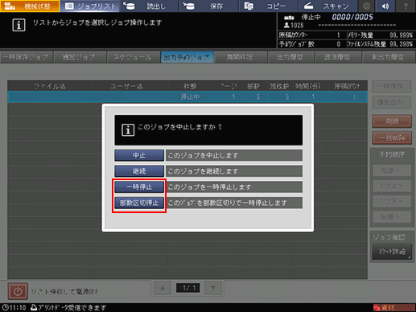Click the info icon in the dialog header
Screen dimensions: 416x312
click(128, 130)
